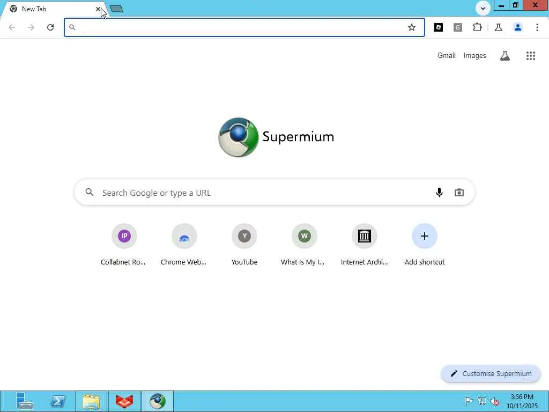Click search magnifier in address bar
The height and width of the screenshot is (412, 549).
pyautogui.click(x=72, y=27)
